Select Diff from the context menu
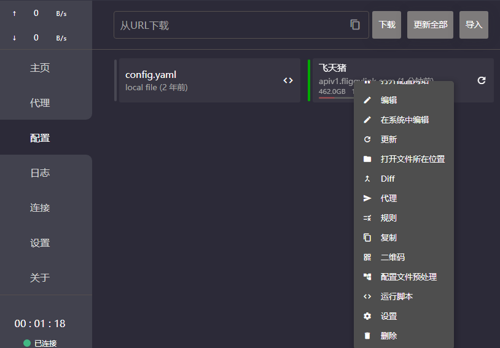This screenshot has height=348, width=500. pyautogui.click(x=404, y=179)
